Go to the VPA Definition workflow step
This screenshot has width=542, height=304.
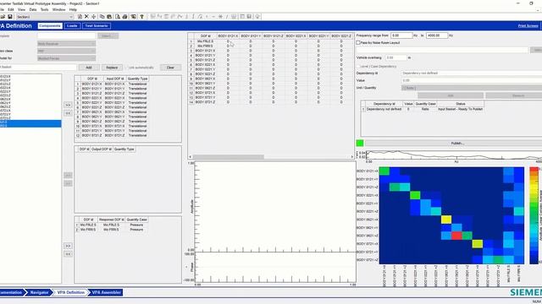point(70,292)
